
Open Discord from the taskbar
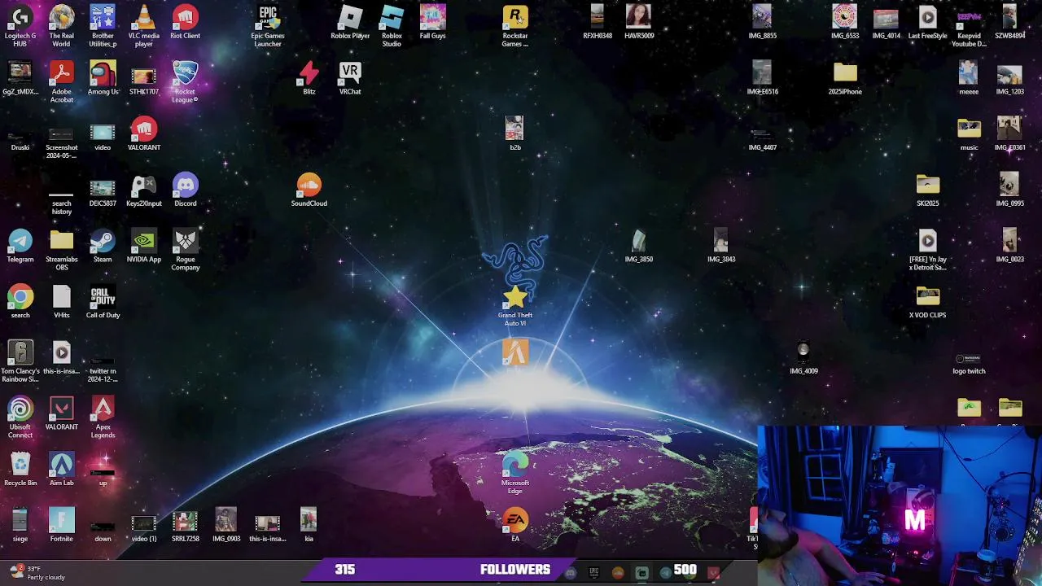[571, 573]
